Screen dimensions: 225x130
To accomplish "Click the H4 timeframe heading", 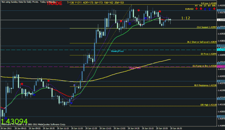I will point(201,6).
